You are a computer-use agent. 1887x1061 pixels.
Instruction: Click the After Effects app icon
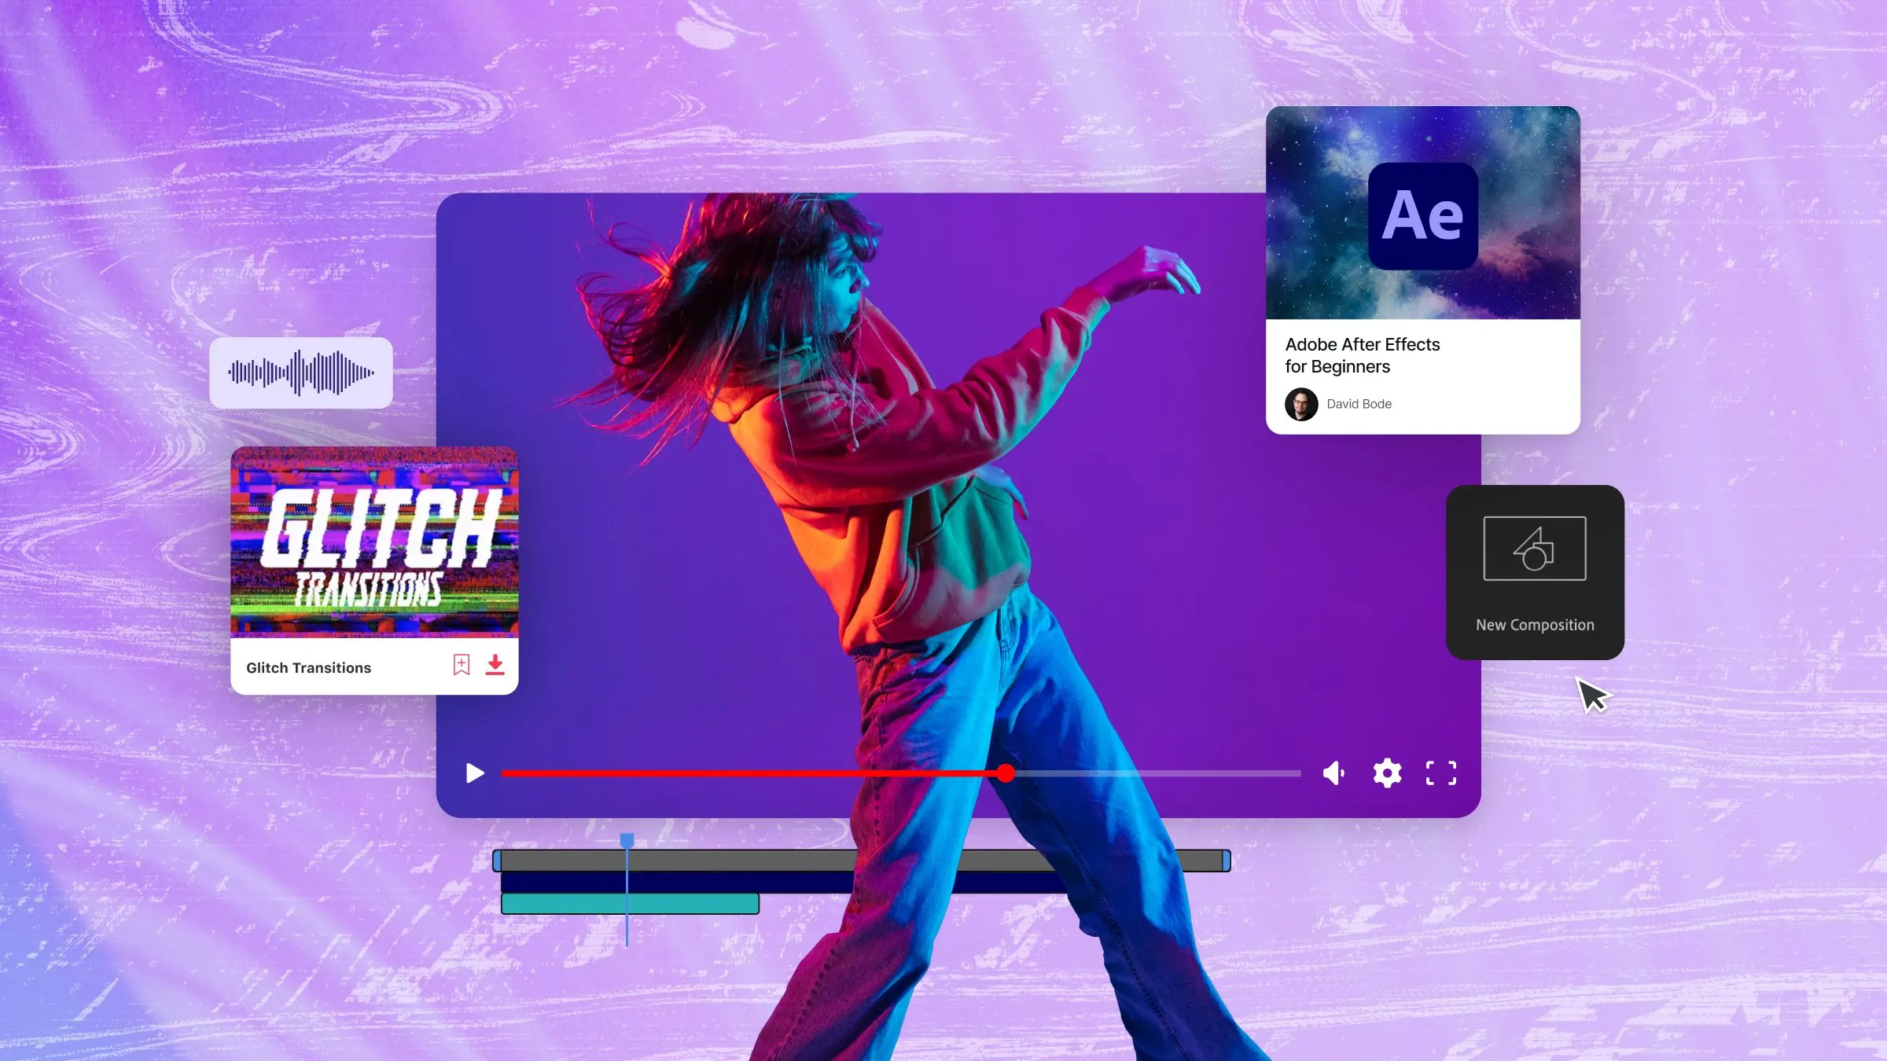1422,212
